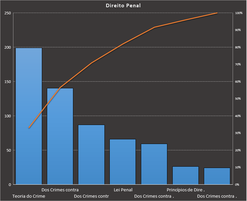Click the 0 value on left axis
The height and width of the screenshot is (201, 247).
tap(10, 185)
